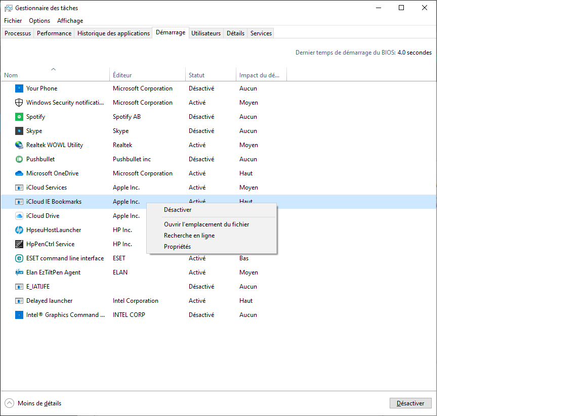The width and height of the screenshot is (583, 416).
Task: Choose Ouvrir l'emplacement du fichier from context menu
Action: [206, 224]
